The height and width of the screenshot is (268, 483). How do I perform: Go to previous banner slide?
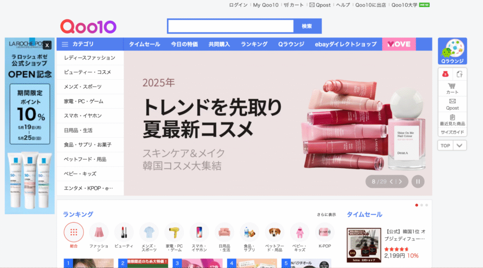pyautogui.click(x=391, y=182)
